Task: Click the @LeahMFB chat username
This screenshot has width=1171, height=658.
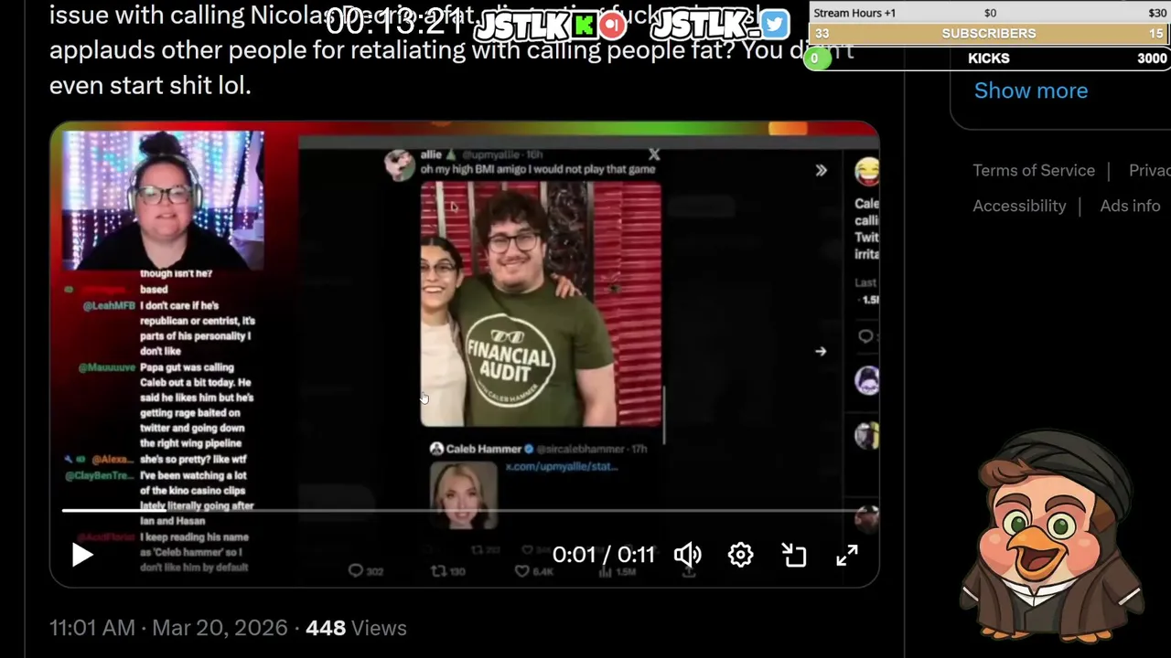Action: (x=110, y=306)
